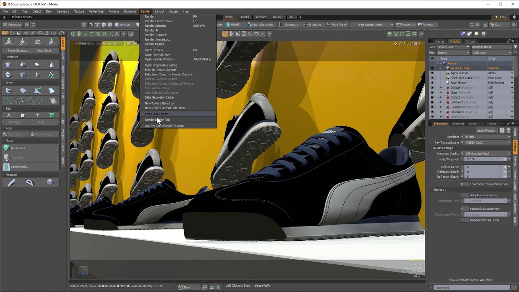Screen dimensions: 519x292
Task: Select the Torus primitive tool
Action: (x=8, y=75)
